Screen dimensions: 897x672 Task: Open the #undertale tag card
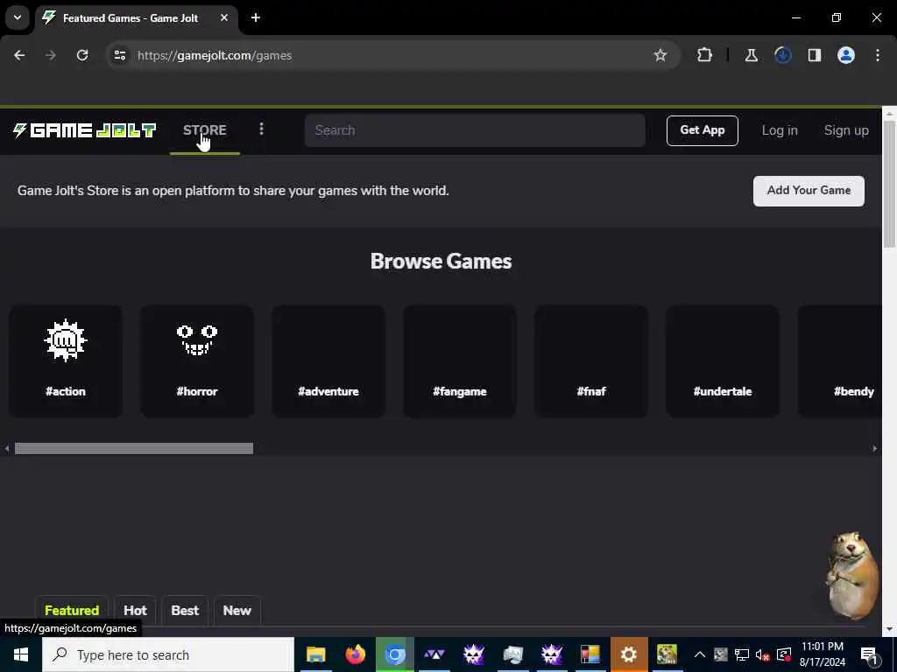coord(723,361)
